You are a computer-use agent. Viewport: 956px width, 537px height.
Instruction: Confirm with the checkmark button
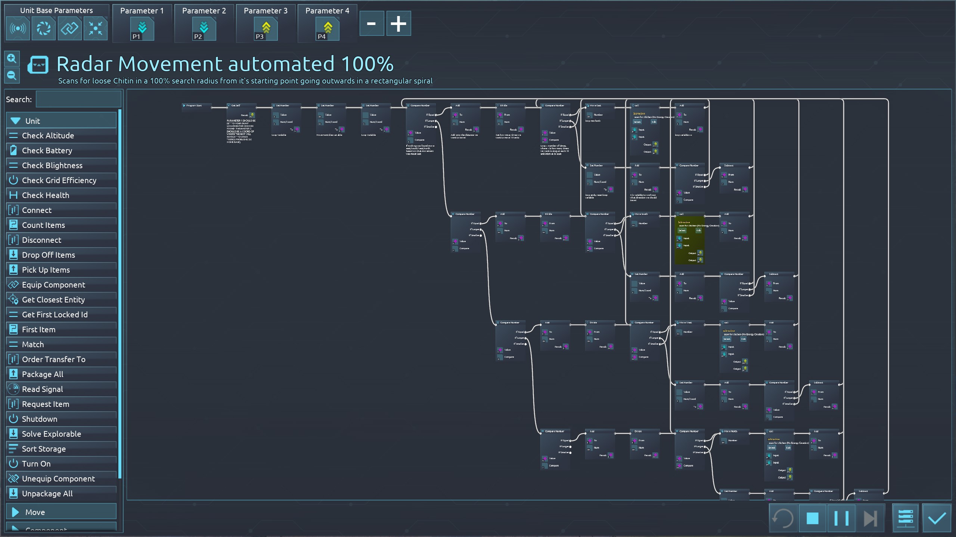click(x=937, y=518)
